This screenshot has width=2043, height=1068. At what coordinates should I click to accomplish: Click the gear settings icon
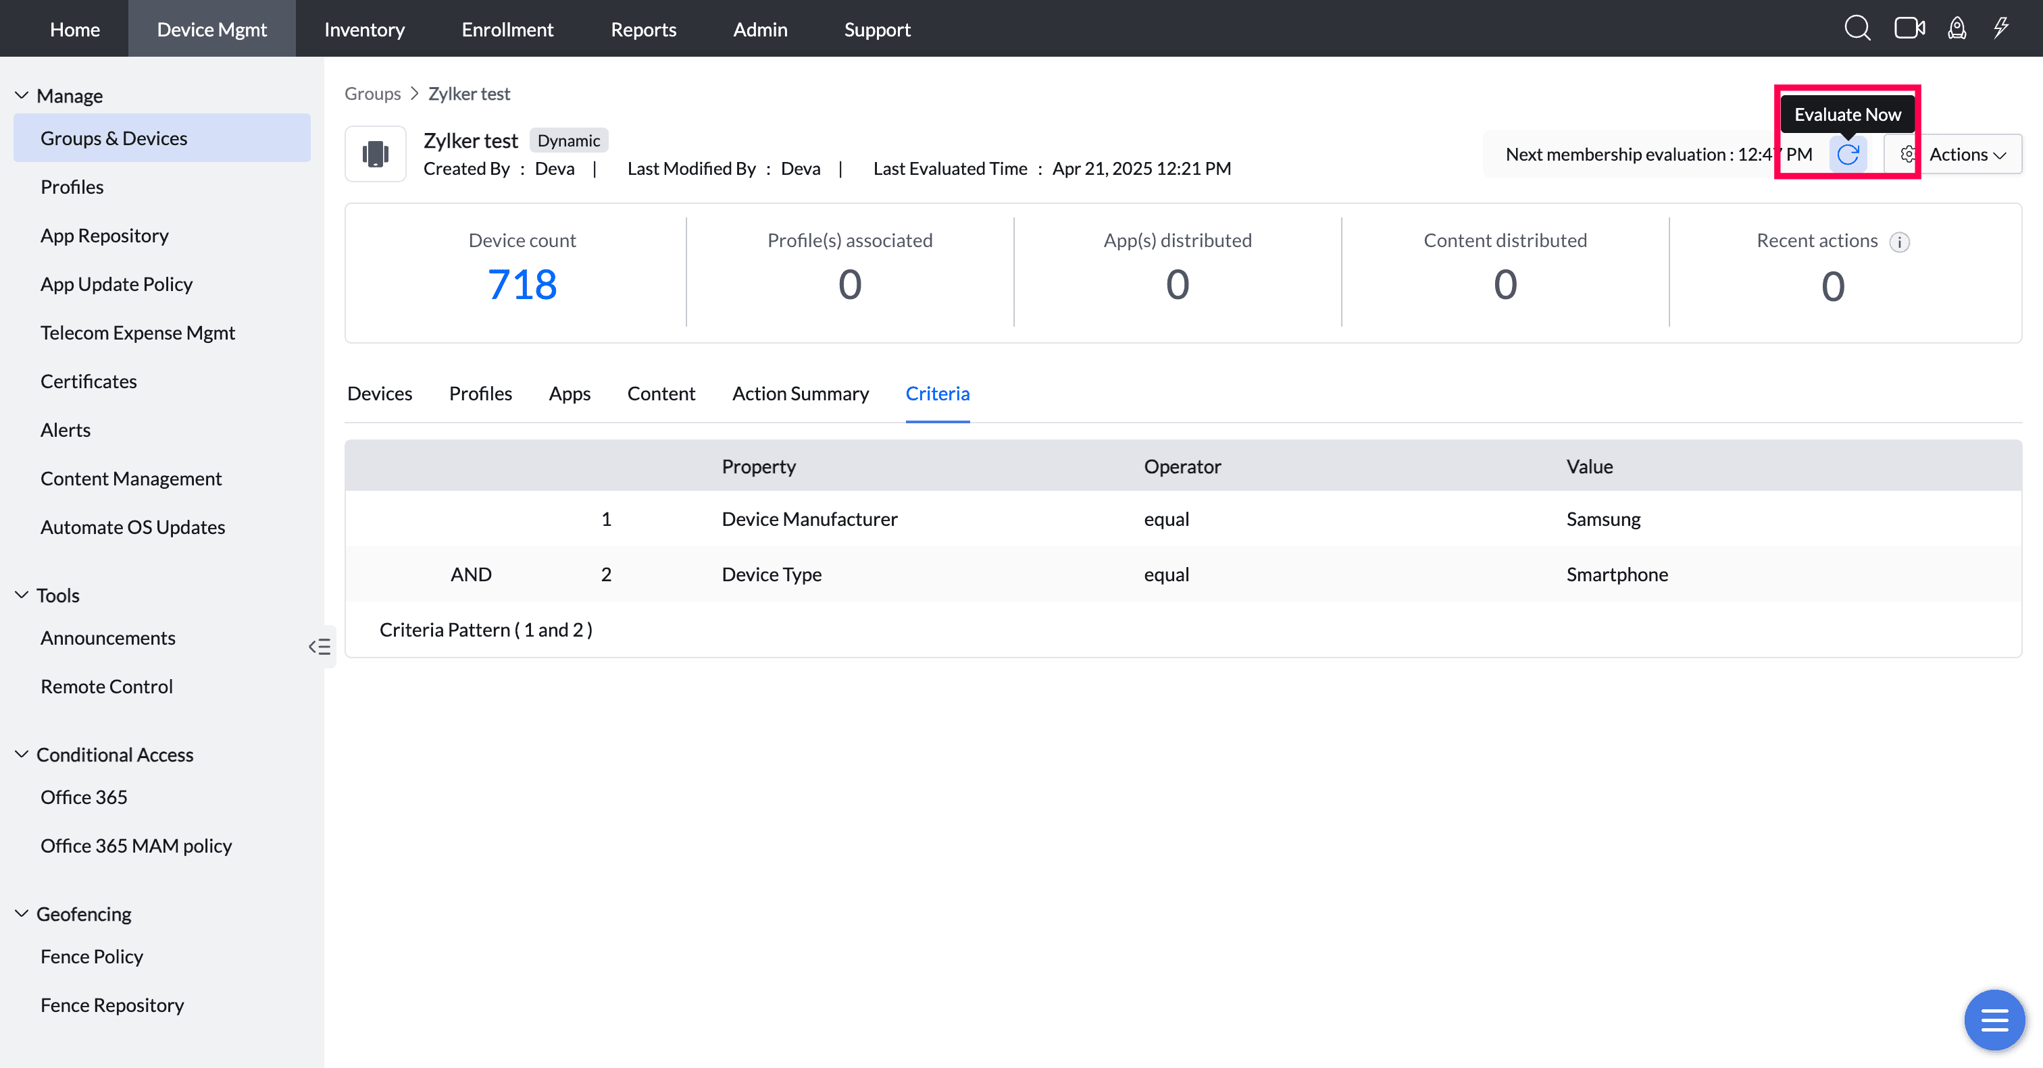[1907, 155]
